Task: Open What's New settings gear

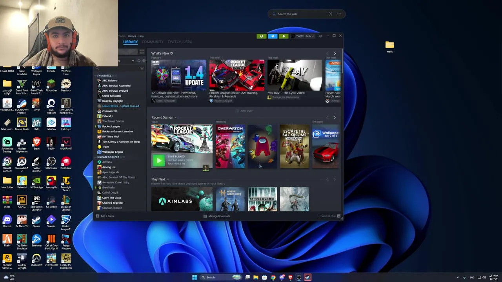Action: pos(171,53)
